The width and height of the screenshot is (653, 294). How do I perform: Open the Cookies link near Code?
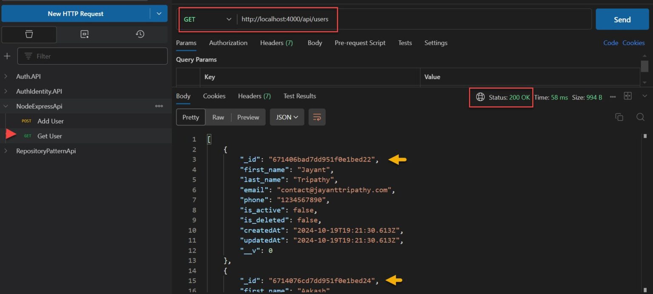(633, 43)
